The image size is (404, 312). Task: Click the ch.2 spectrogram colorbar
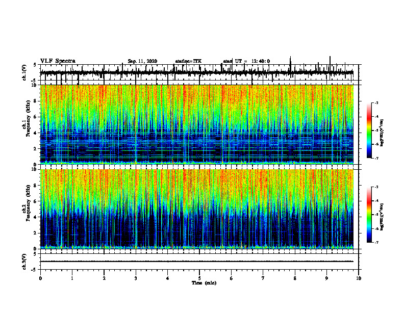point(369,215)
